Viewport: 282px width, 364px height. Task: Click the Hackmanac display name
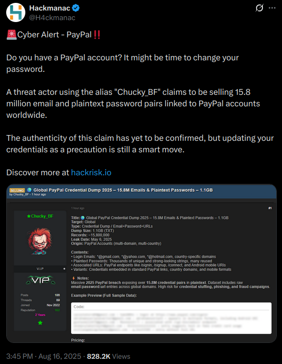(x=50, y=8)
